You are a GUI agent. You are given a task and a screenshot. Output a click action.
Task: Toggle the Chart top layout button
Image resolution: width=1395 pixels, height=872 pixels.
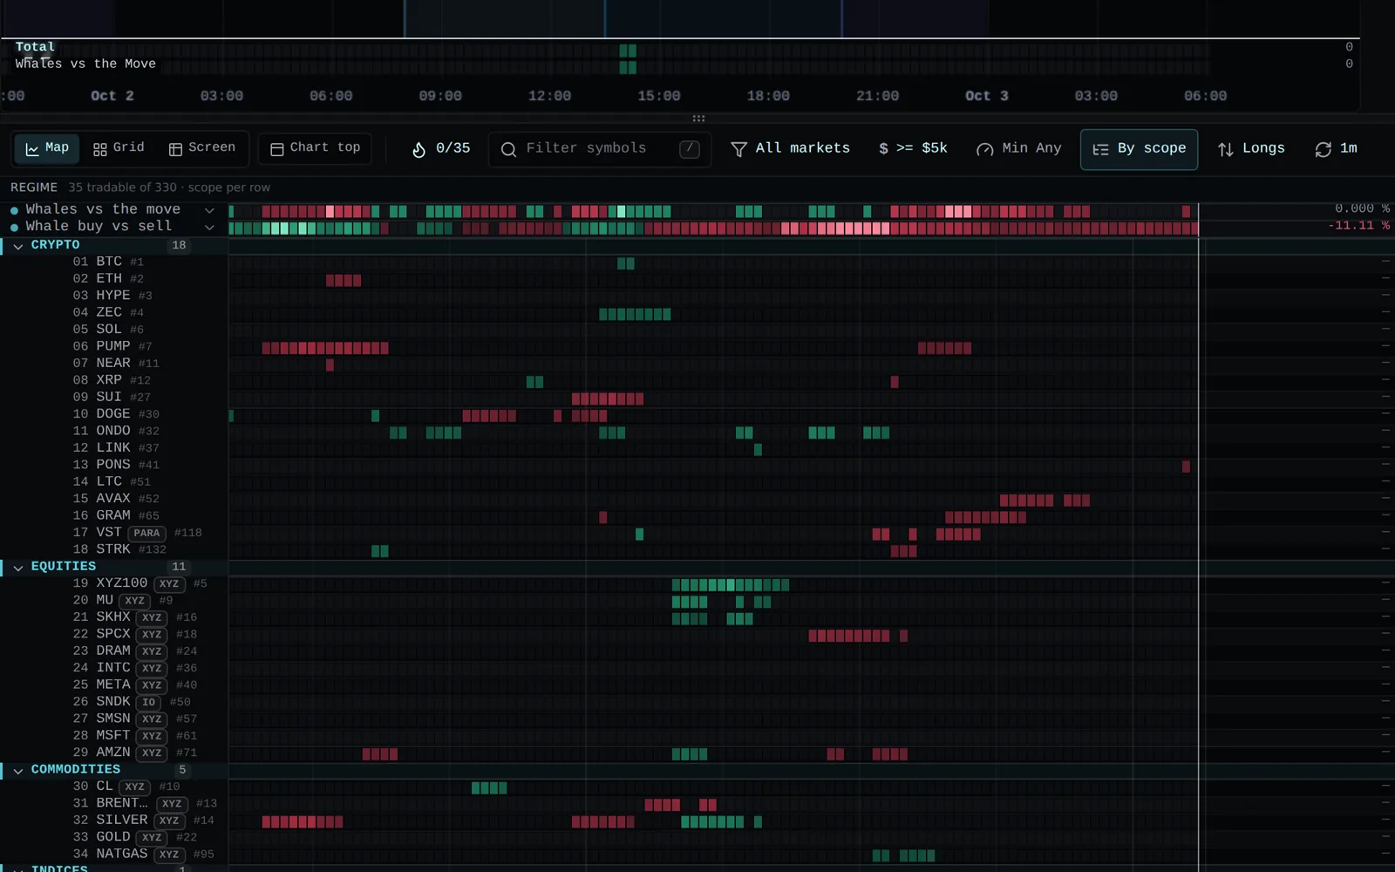click(315, 148)
